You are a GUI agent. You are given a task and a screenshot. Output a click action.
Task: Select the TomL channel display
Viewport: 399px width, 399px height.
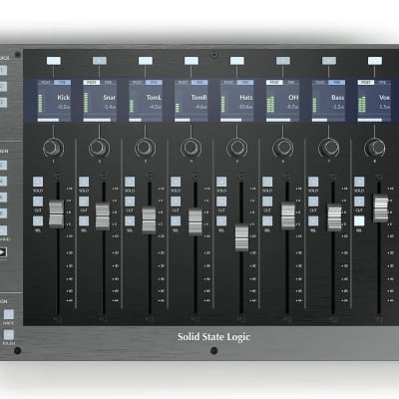point(146,101)
